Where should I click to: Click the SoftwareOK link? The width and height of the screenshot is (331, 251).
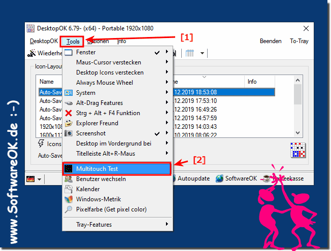pyautogui.click(x=241, y=178)
